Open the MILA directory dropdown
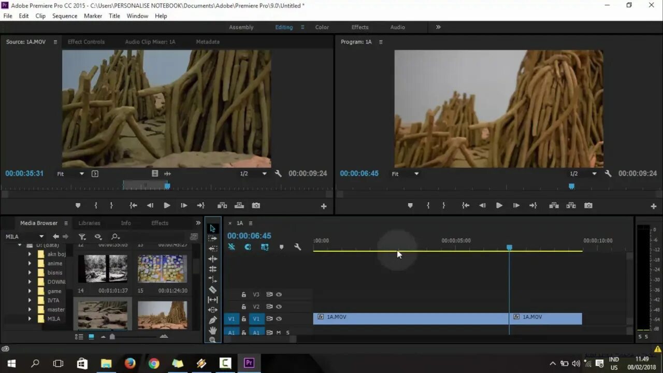The image size is (663, 373). point(24,237)
